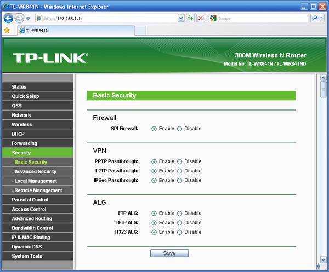Open the Parental Control menu item
Image resolution: width=329 pixels, height=272 pixels.
pyautogui.click(x=38, y=200)
